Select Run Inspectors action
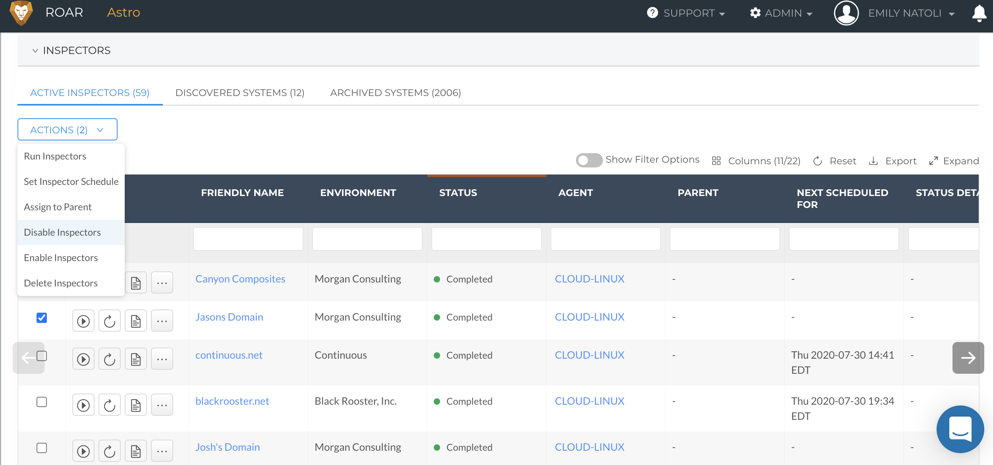This screenshot has width=993, height=465. tap(71, 156)
